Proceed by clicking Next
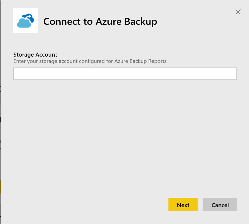Image resolution: width=249 pixels, height=224 pixels. [183, 205]
